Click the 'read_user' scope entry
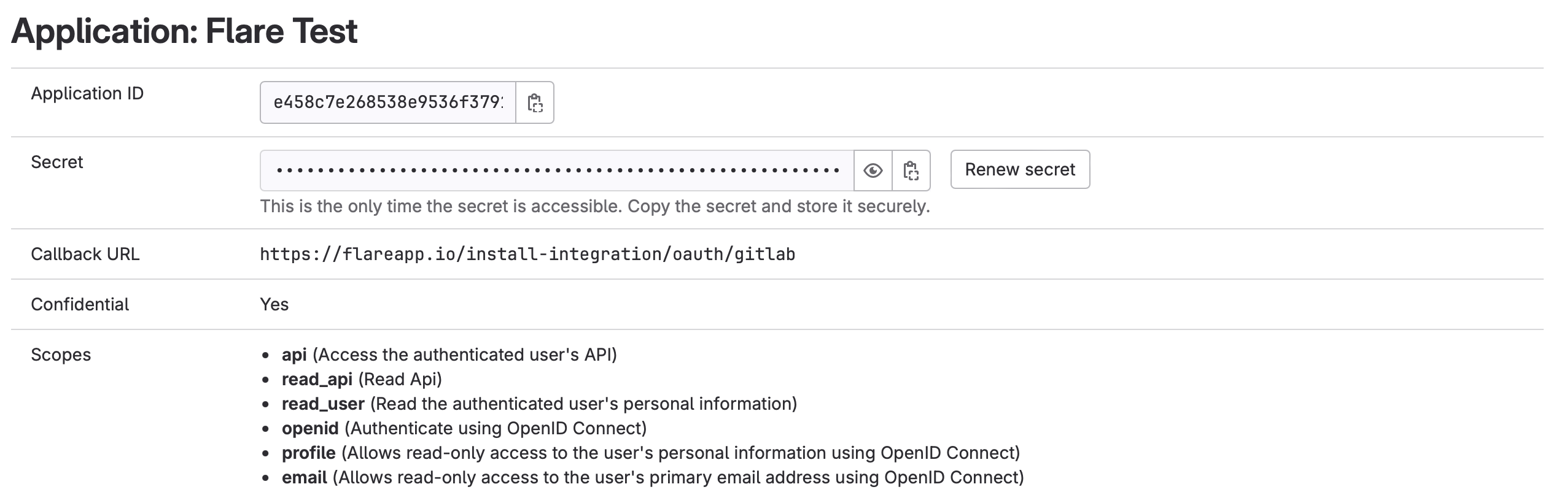1567x503 pixels. click(x=539, y=404)
